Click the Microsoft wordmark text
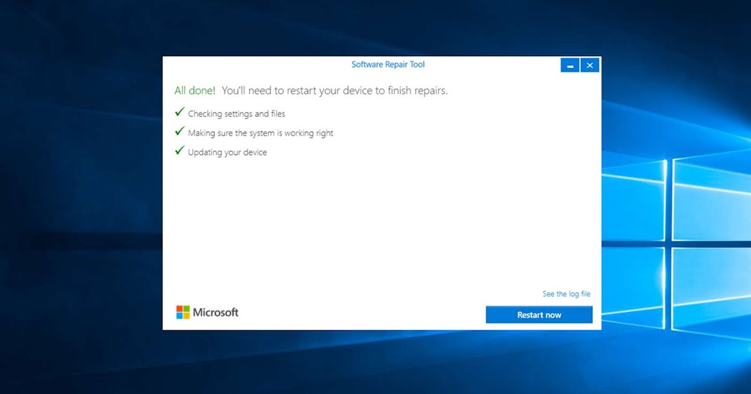751x394 pixels. click(x=216, y=311)
